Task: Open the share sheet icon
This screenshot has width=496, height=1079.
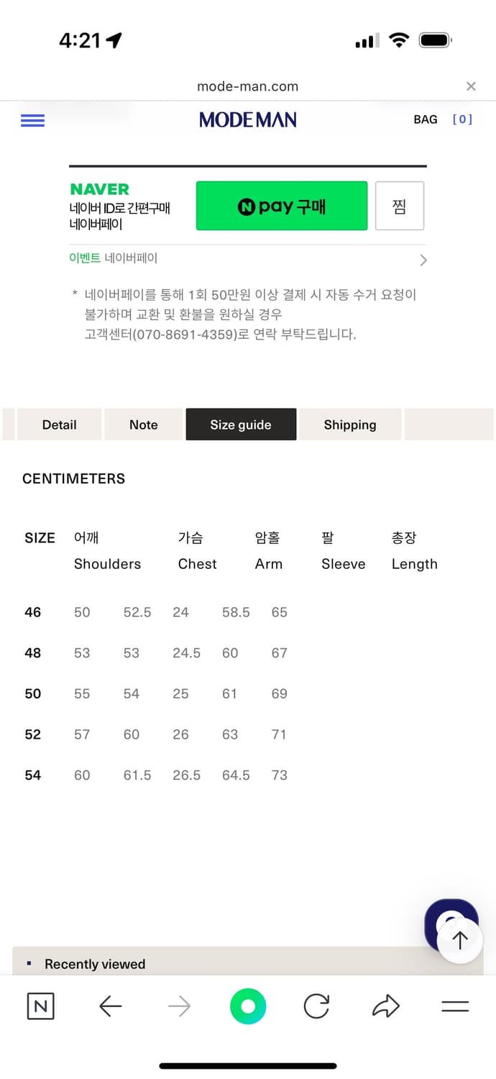Action: (386, 1006)
